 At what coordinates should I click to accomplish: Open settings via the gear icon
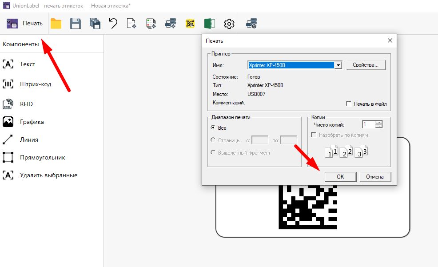pos(229,24)
